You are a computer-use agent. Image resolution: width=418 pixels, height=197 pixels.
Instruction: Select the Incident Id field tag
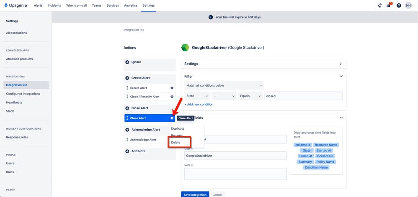(x=302, y=145)
